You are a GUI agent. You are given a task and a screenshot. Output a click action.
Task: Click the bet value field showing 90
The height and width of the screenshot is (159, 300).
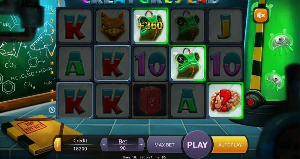123,148
